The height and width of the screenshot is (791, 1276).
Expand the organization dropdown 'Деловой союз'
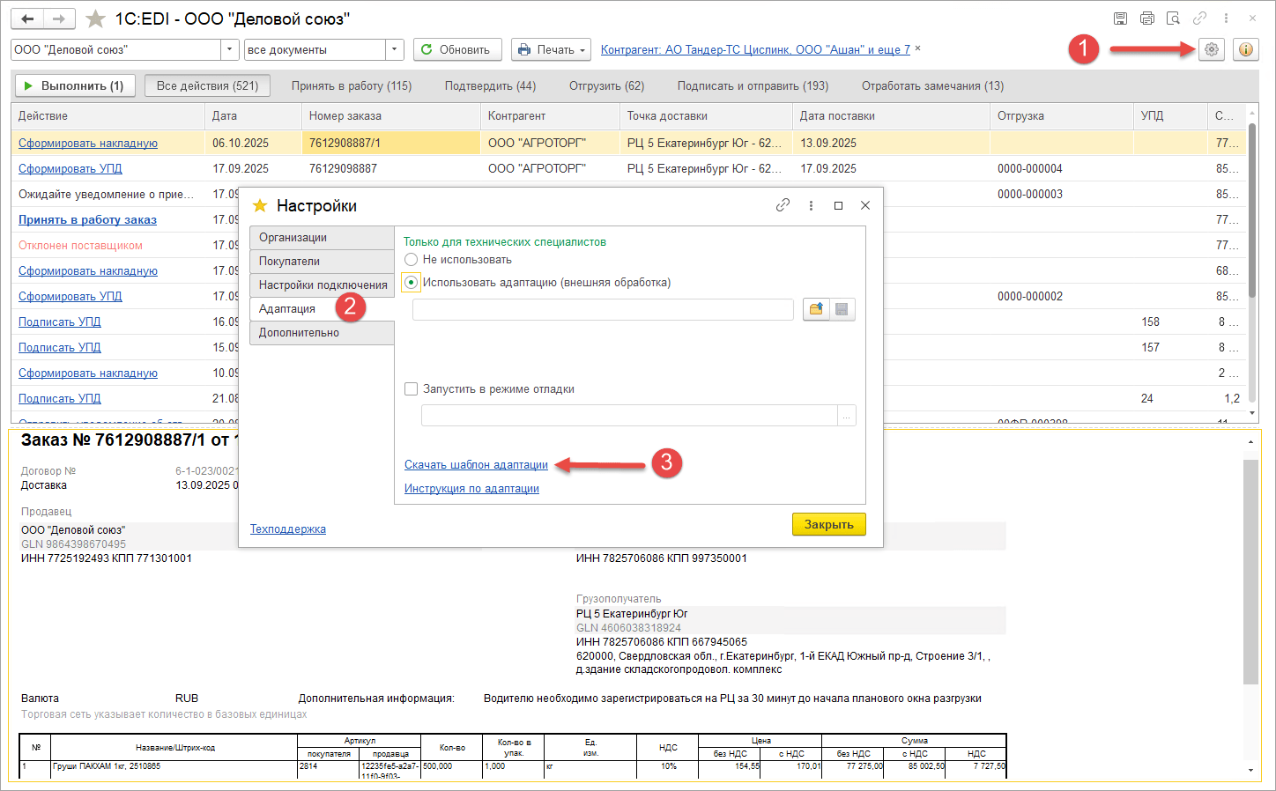point(229,50)
